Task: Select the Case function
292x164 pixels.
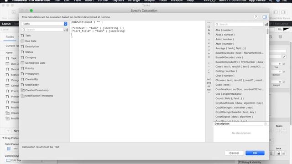Action: (240, 67)
